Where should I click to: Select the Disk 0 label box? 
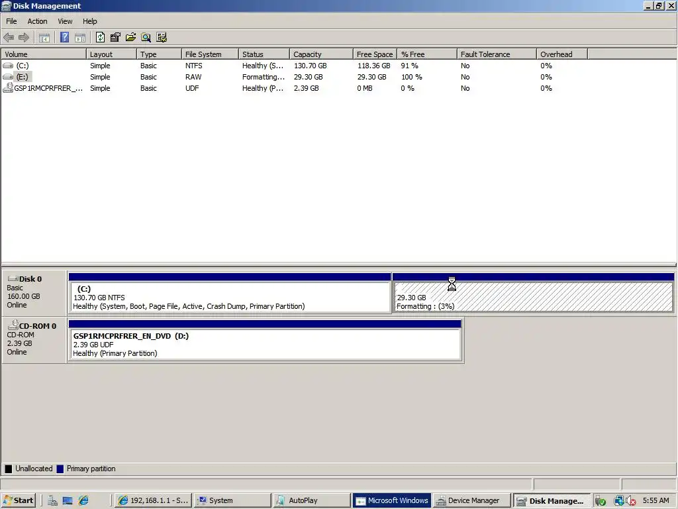[34, 292]
